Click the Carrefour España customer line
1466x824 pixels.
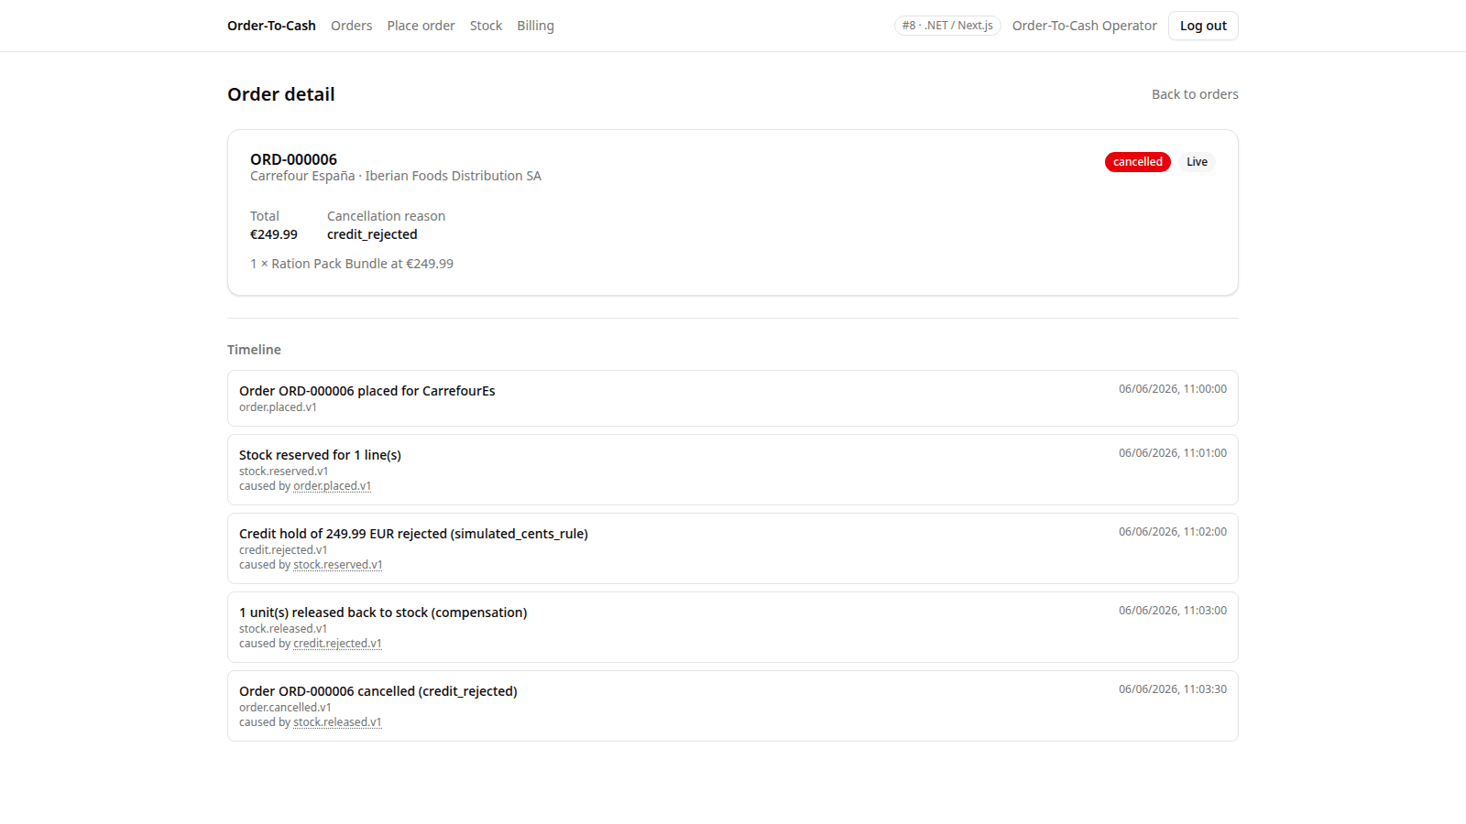[396, 176]
